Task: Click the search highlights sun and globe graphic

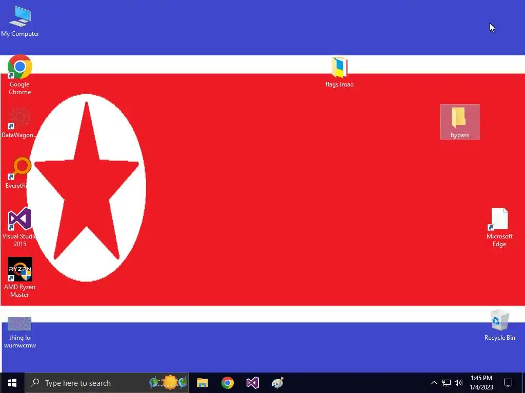Action: click(168, 382)
